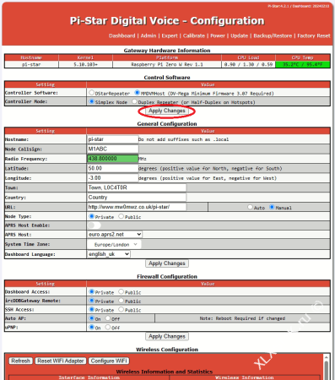
Task: Select the DStarRepeater controller software
Action: tap(91, 92)
